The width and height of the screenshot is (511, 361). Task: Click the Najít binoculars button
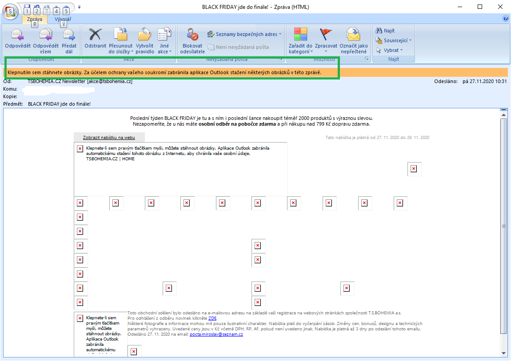(385, 31)
